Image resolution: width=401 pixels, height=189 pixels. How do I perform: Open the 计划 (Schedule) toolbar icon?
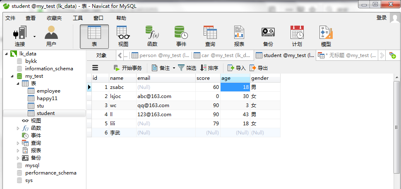pyautogui.click(x=297, y=36)
